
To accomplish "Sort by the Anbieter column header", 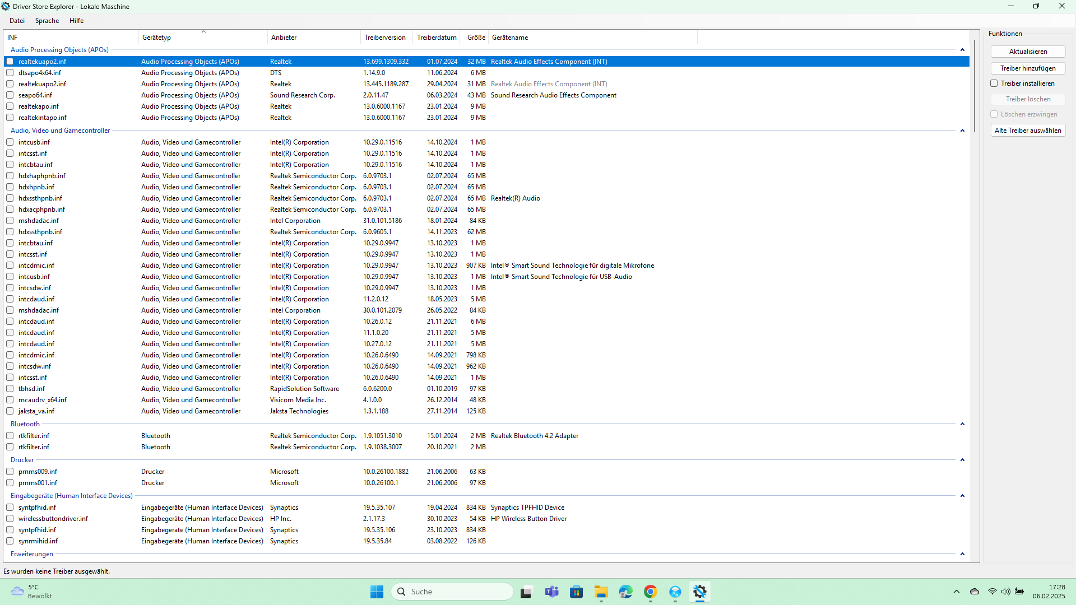I will 314,38.
